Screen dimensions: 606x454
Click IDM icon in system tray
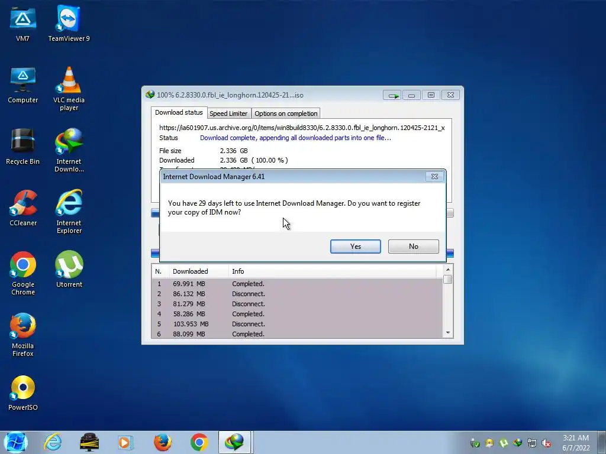point(517,443)
